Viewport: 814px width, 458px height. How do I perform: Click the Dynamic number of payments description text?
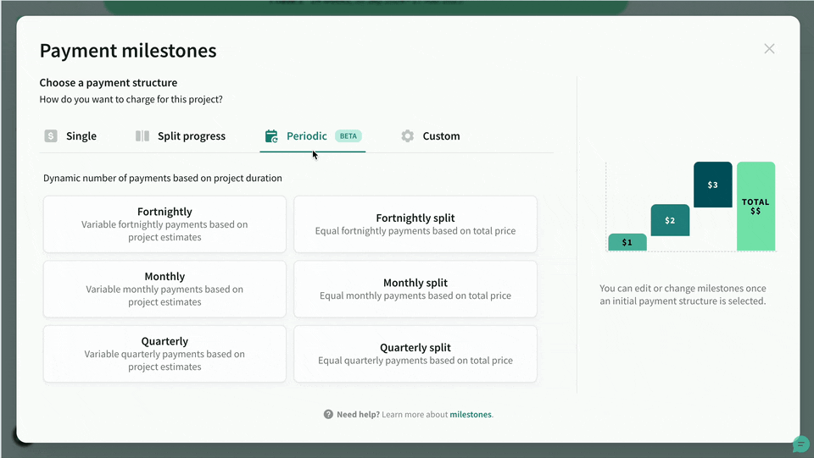[163, 179]
